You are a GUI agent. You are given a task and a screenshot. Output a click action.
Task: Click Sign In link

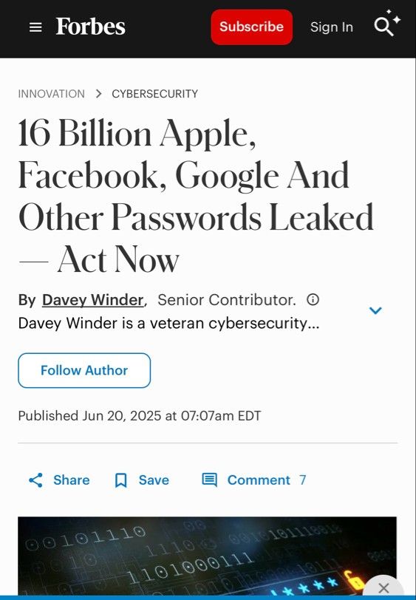pyautogui.click(x=332, y=27)
